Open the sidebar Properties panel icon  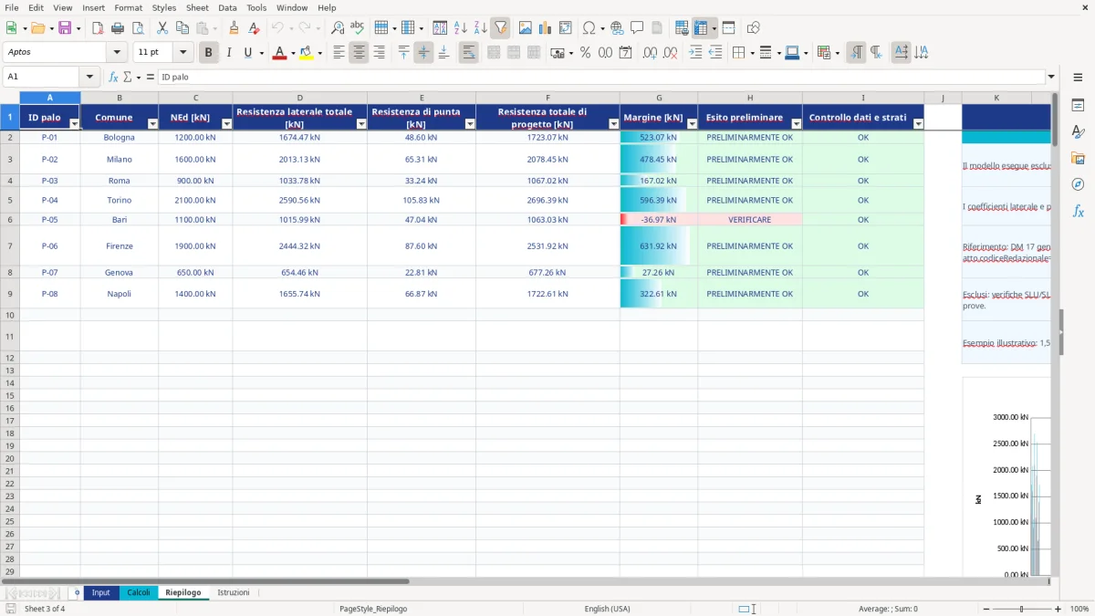1078,106
